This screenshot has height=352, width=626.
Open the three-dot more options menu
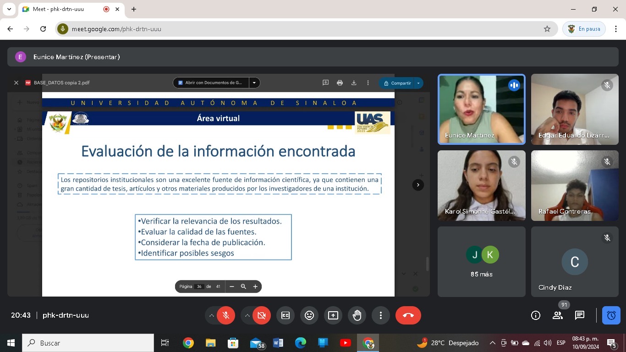click(x=381, y=315)
